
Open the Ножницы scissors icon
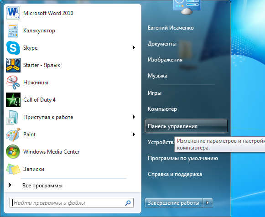(x=13, y=83)
